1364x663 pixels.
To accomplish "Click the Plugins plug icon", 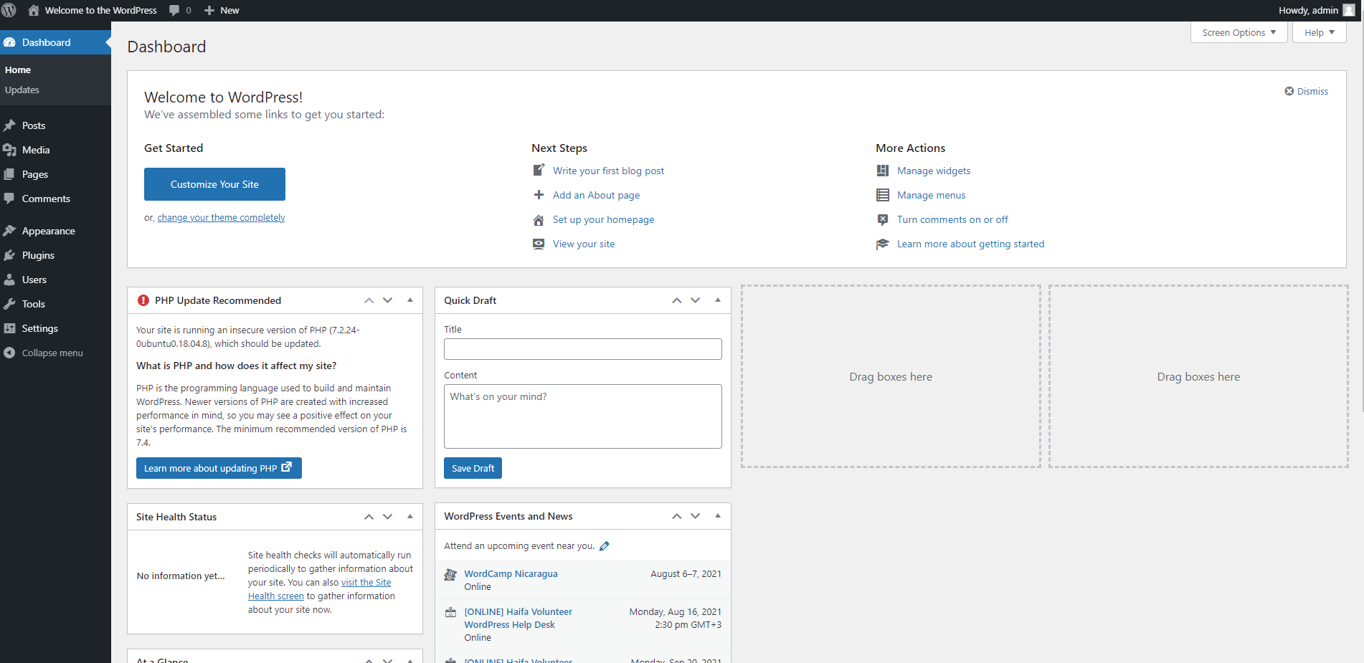I will click(x=9, y=255).
